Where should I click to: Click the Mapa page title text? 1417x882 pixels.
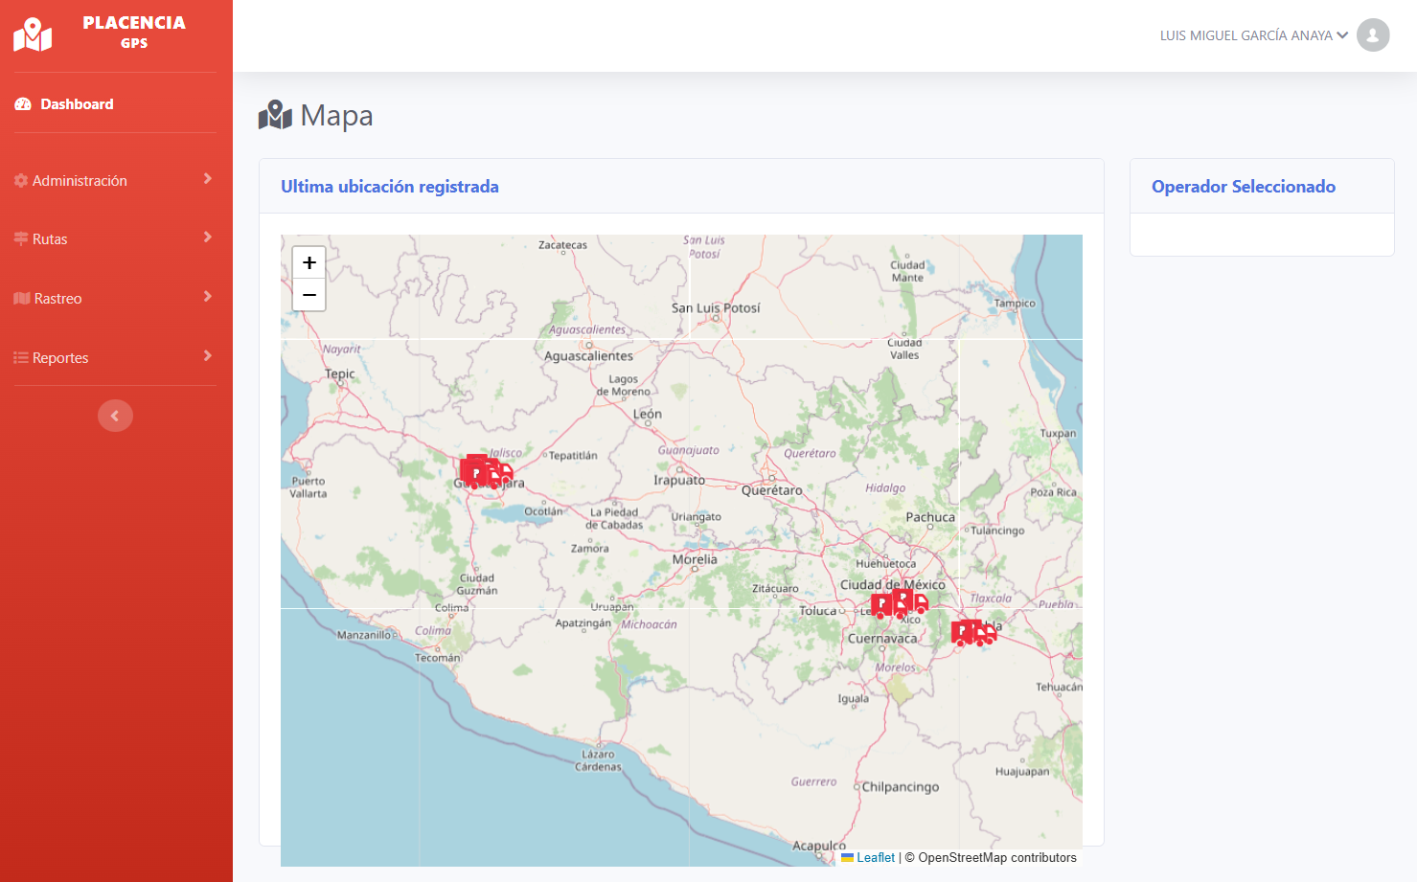(x=336, y=115)
